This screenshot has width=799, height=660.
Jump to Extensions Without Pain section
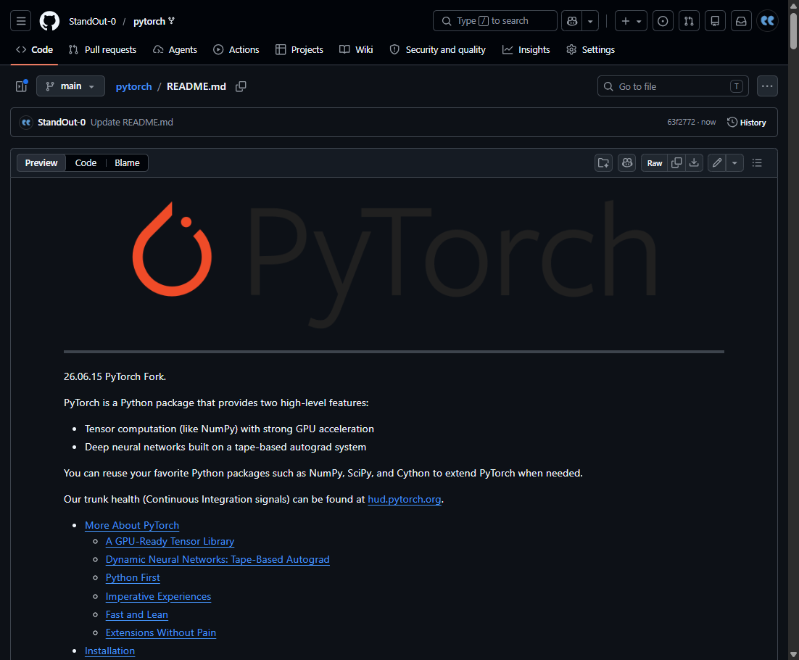160,632
